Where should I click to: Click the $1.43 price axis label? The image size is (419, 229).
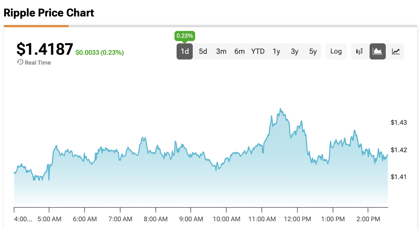[398, 122]
